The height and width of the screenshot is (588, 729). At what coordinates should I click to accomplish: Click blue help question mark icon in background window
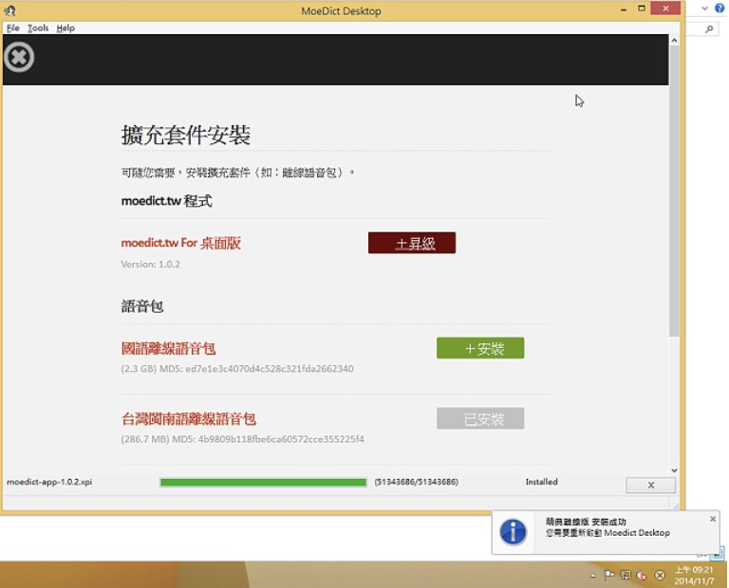[x=720, y=8]
